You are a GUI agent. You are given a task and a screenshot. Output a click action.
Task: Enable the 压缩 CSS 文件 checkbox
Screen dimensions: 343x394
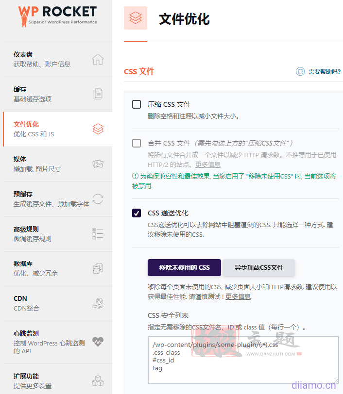click(x=137, y=104)
